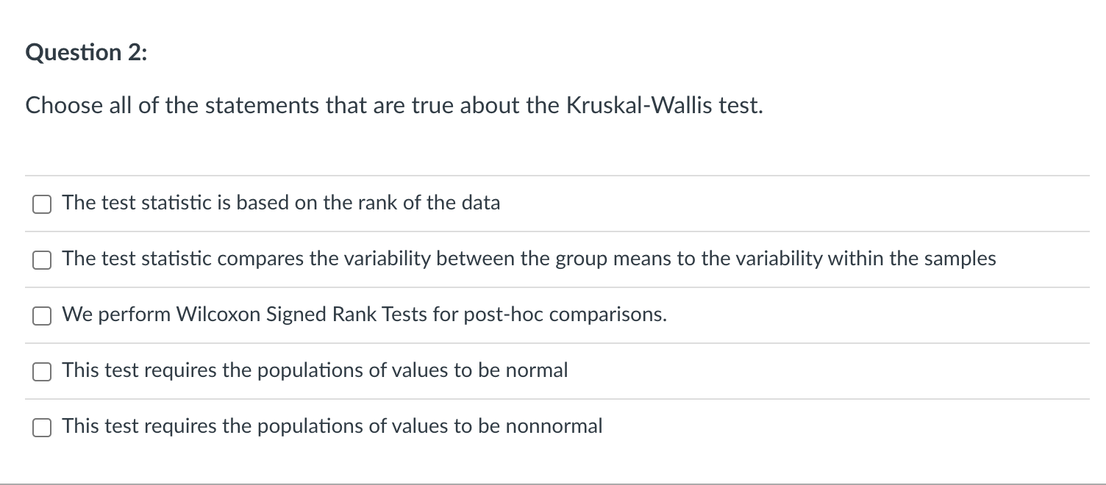Toggle 'populations of values to be nonnormal' checkbox
This screenshot has height=485, width=1106.
pyautogui.click(x=41, y=427)
